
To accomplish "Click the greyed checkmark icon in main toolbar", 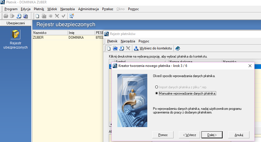I will pyautogui.click(x=63, y=16).
